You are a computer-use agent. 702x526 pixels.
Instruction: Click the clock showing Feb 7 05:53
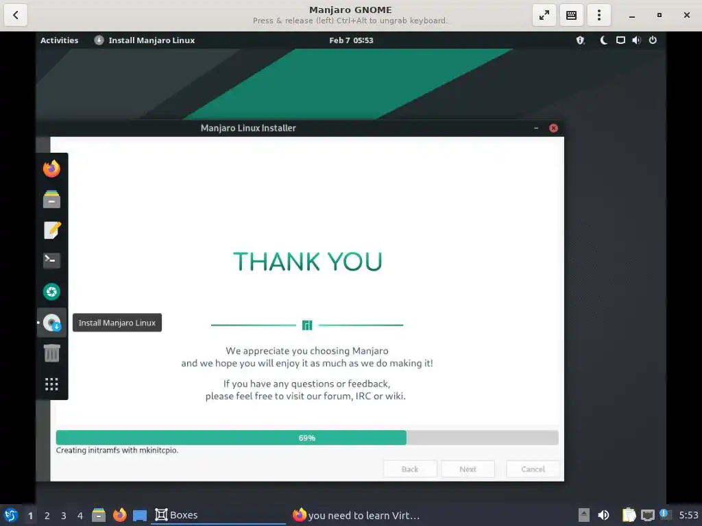[351, 40]
